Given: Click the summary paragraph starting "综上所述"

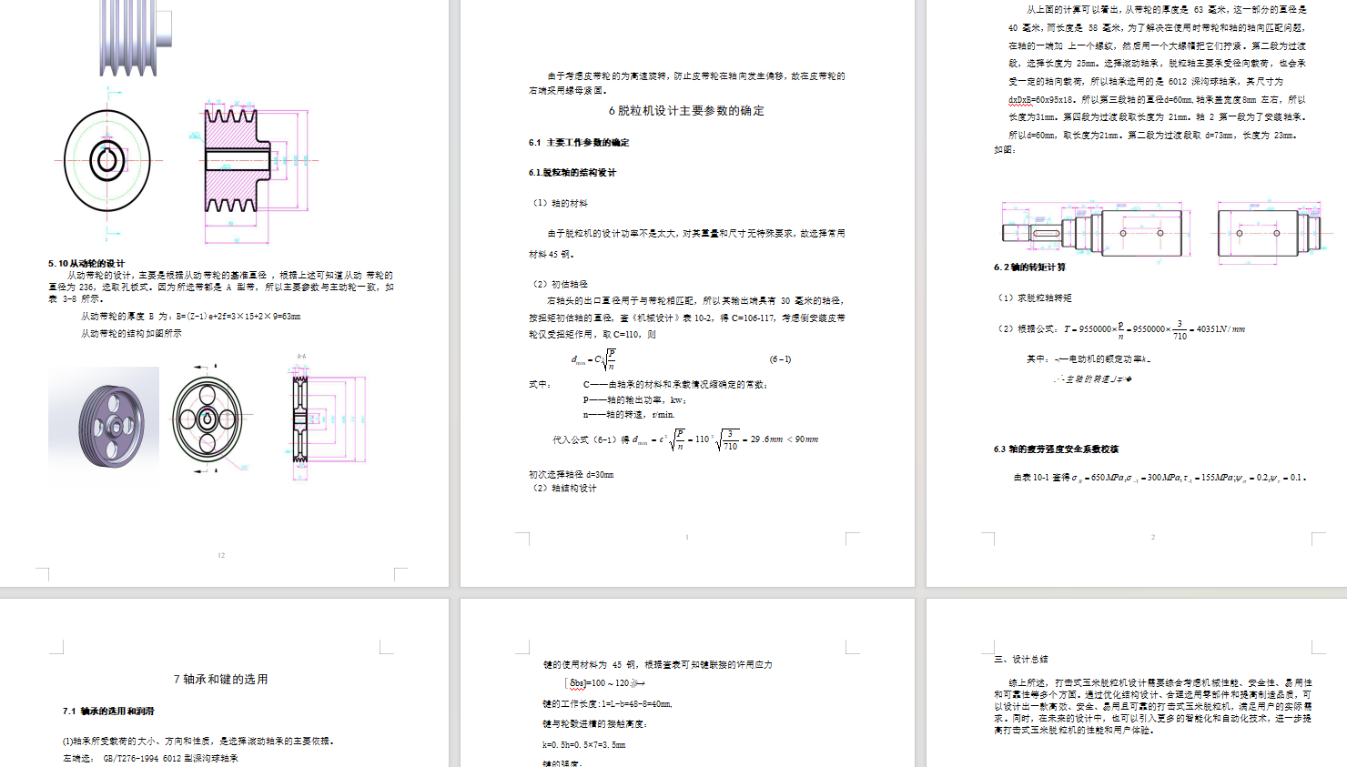Looking at the screenshot, I should [1153, 706].
